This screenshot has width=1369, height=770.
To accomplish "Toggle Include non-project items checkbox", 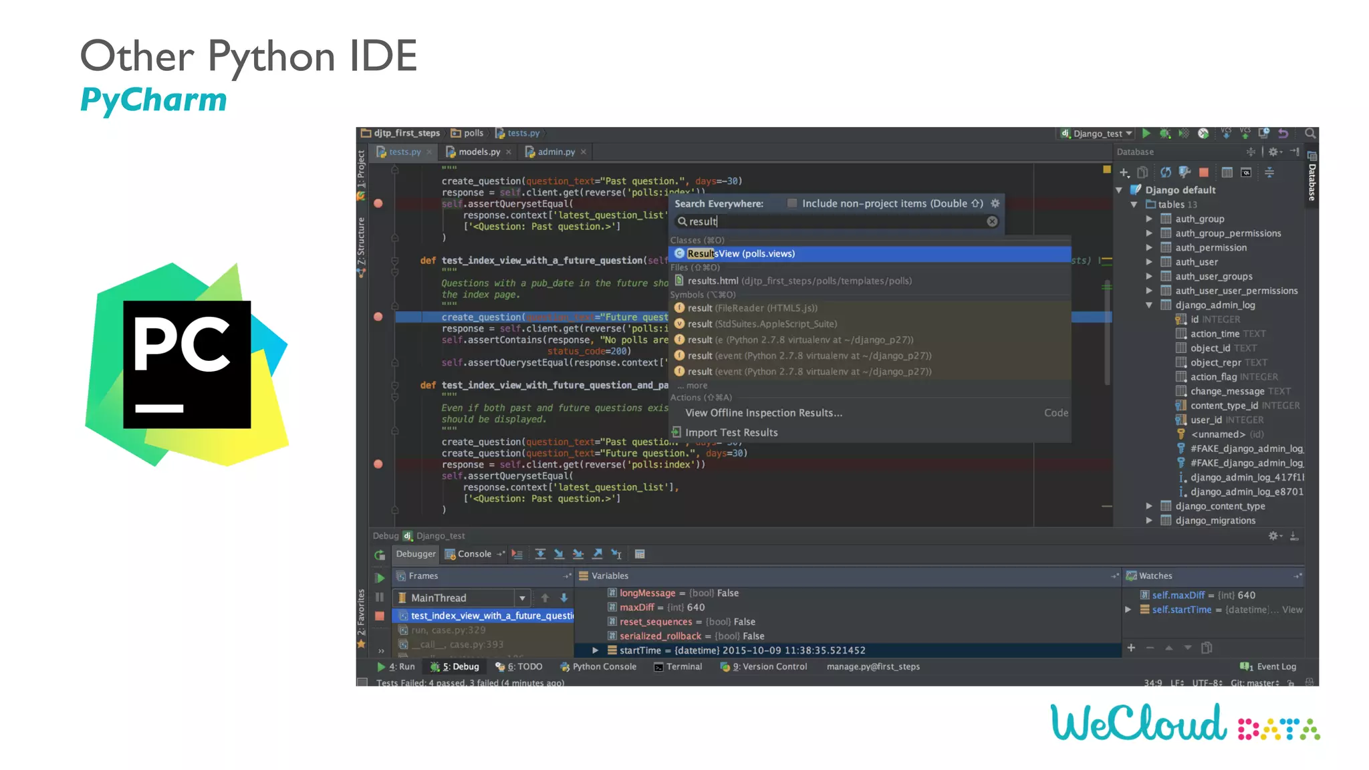I will pos(792,203).
